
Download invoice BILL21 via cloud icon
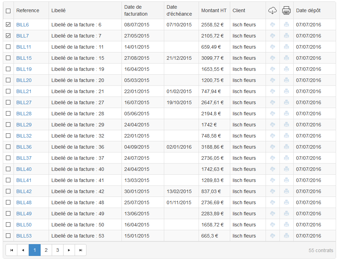pyautogui.click(x=272, y=91)
